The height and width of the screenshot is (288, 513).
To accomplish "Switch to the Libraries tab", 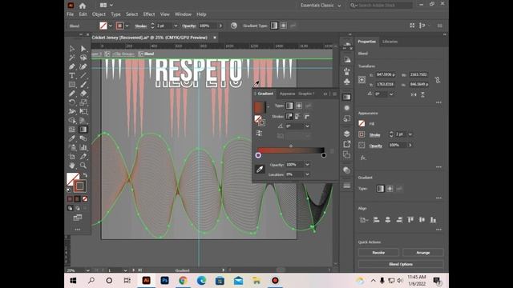I will click(x=390, y=42).
